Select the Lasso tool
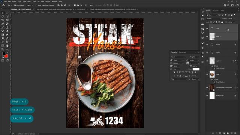The image size is (240, 135). tap(3, 16)
